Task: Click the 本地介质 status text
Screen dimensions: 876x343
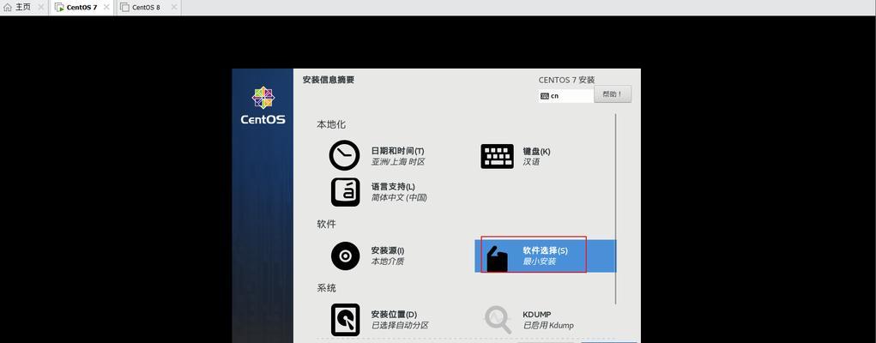Action: [388, 262]
